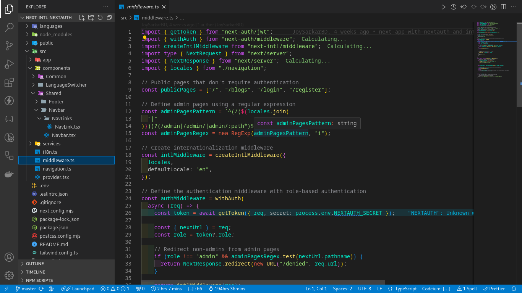Open tailwind.config.ts file
This screenshot has height=293, width=522.
66,253
